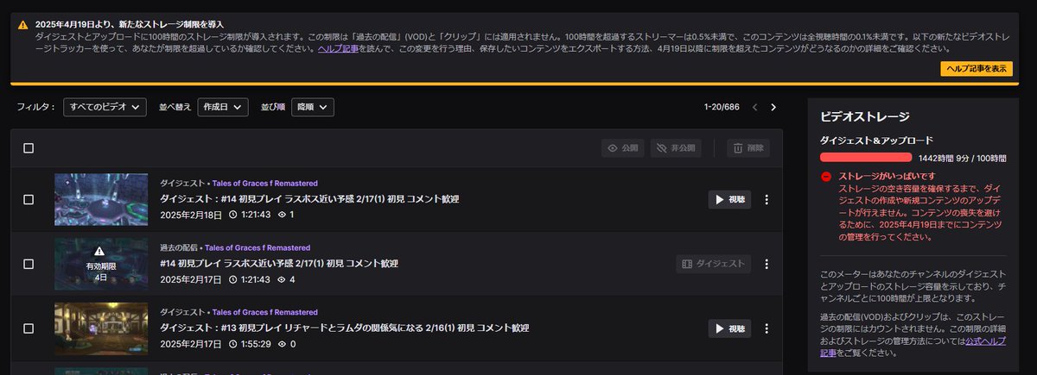Click the "ストレージがいっぱいです" warning text
Screen dimensions: 1037x375
pos(886,176)
